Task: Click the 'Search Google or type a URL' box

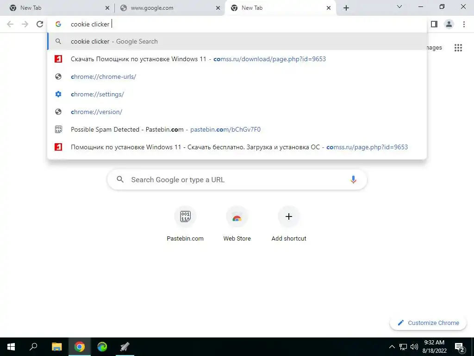Action: 237,179
